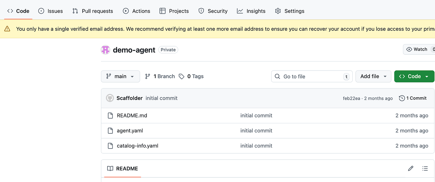Click the Scaffolder author avatar

tap(110, 98)
